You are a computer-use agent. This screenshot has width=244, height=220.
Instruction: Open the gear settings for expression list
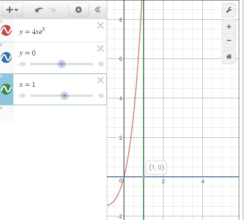(78, 10)
